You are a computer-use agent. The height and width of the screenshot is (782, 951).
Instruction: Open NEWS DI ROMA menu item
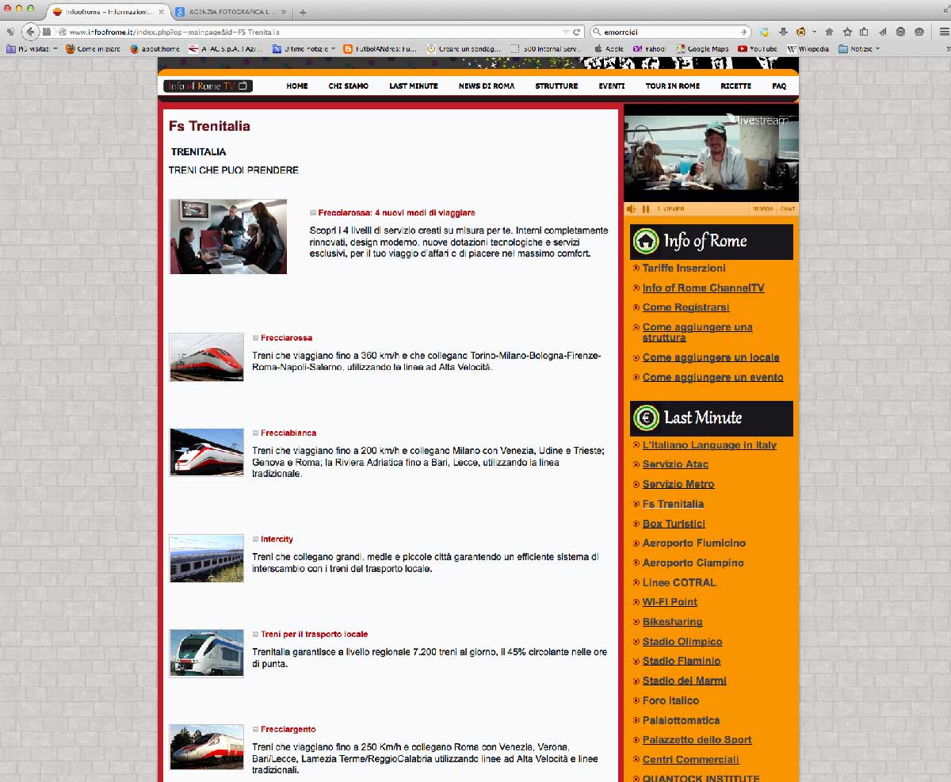[x=487, y=86]
